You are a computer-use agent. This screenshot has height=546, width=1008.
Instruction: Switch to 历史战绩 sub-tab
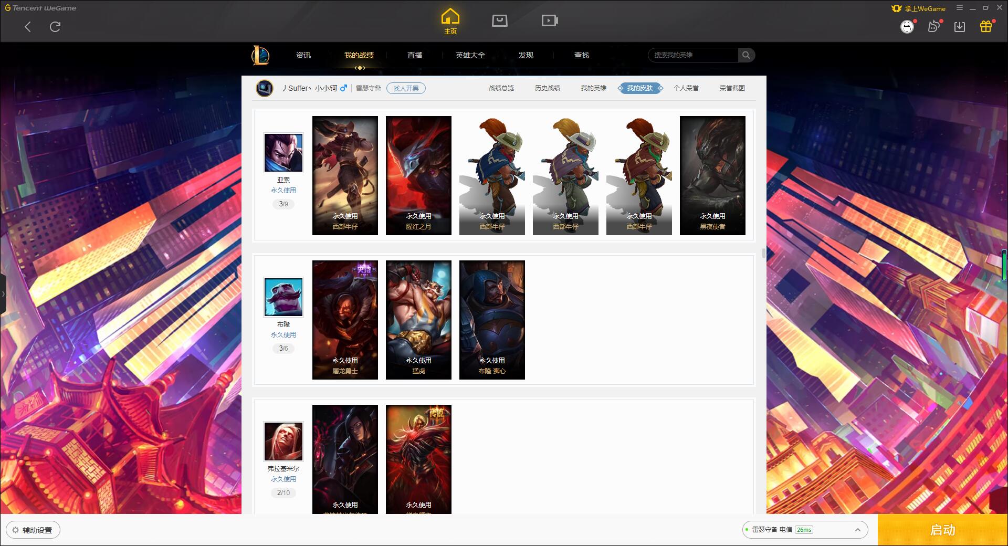548,88
